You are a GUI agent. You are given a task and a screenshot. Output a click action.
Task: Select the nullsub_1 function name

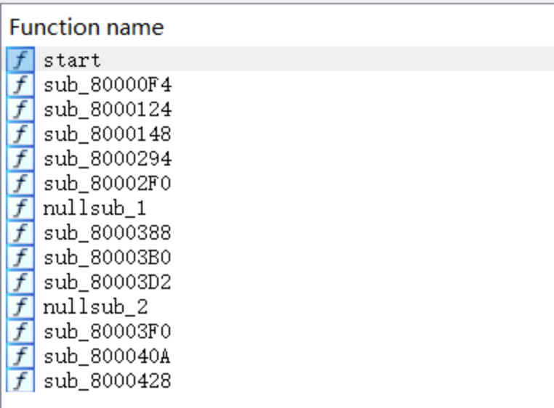click(95, 208)
